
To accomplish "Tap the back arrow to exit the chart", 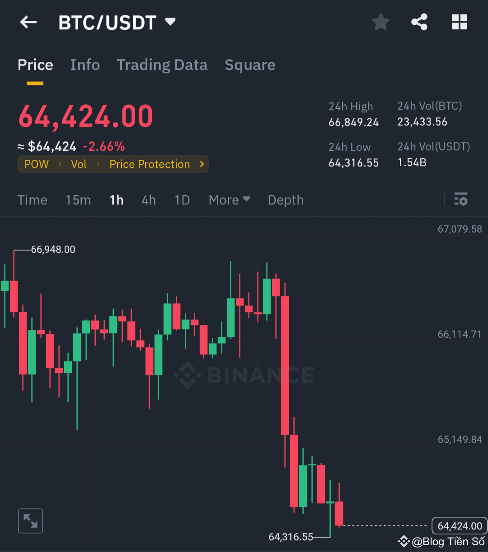I will tap(28, 22).
